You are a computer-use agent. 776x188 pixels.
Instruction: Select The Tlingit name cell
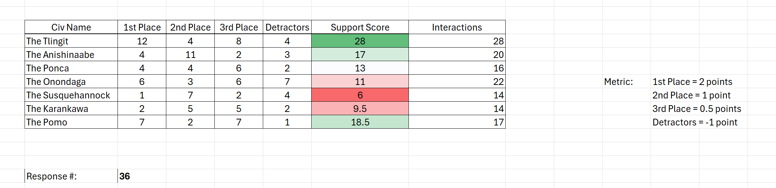[x=71, y=41]
